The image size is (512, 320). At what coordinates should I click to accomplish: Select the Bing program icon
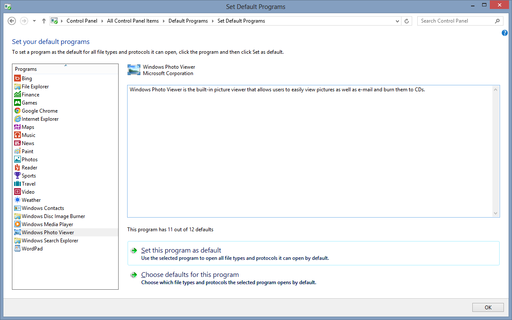(x=17, y=79)
